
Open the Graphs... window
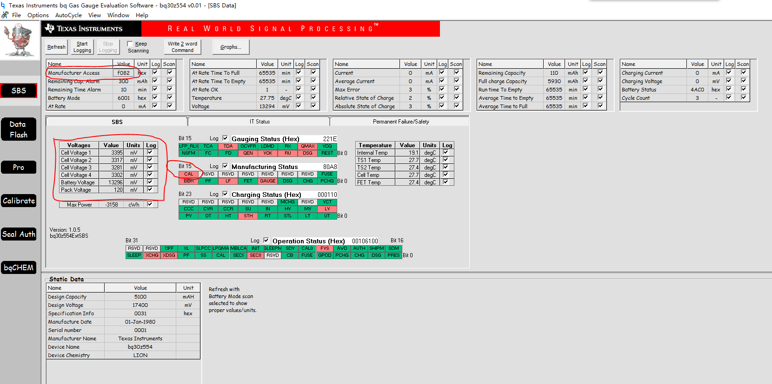231,47
